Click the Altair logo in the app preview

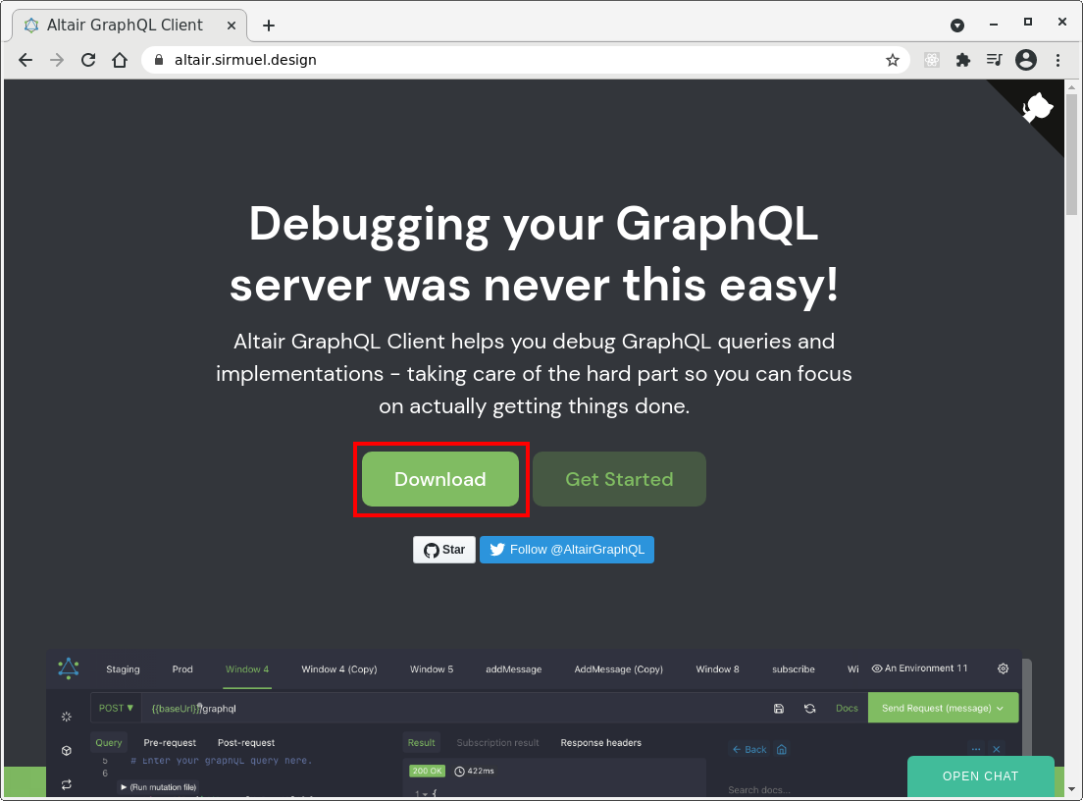(x=69, y=668)
